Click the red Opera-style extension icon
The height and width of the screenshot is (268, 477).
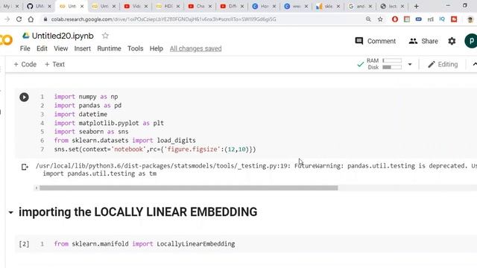click(x=395, y=19)
